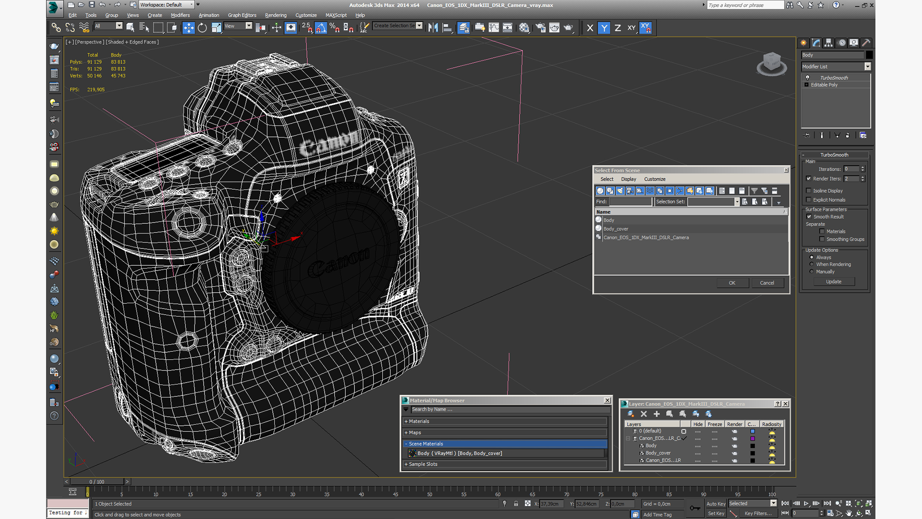Open Key Filters button
This screenshot has height=519, width=922.
(x=758, y=514)
